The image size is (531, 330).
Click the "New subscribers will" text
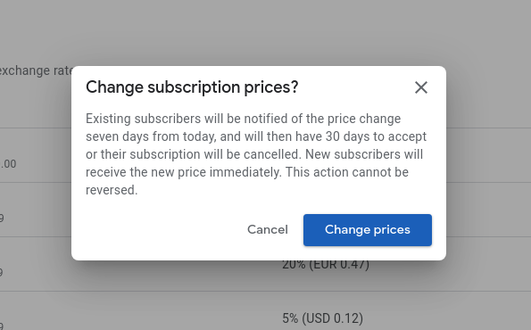[x=364, y=154]
